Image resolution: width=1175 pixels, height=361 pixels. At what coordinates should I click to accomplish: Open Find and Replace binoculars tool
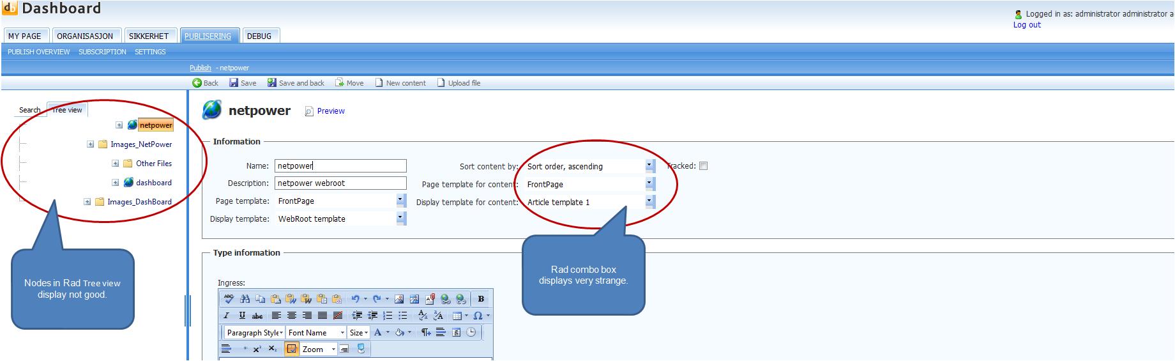(245, 299)
